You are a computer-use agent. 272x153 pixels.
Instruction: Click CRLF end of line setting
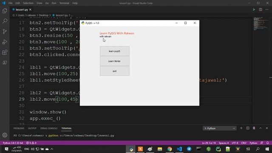[244, 143]
